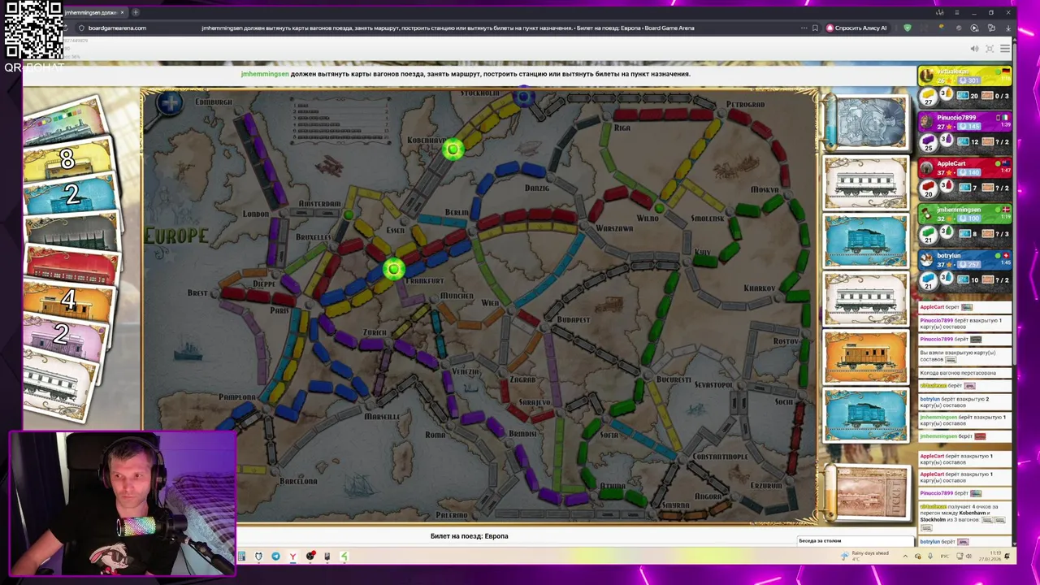Click jmhemmingsen's train card count 8
1040x585 pixels.
pyautogui.click(x=968, y=234)
